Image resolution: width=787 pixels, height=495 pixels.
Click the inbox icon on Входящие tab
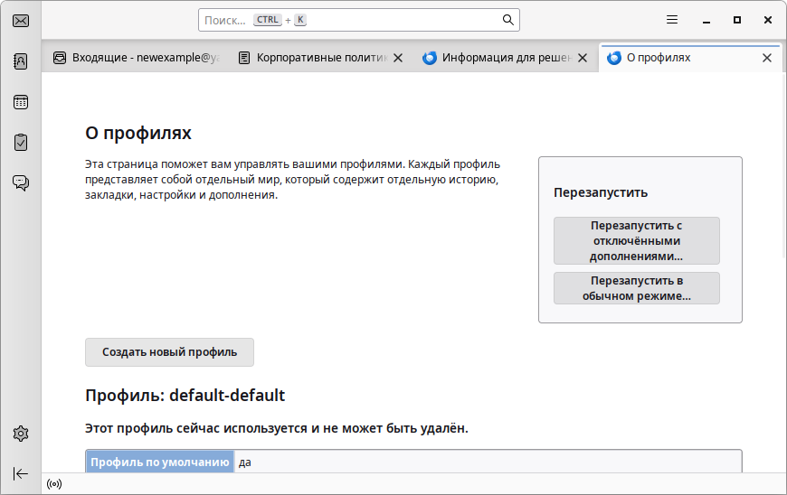point(60,58)
